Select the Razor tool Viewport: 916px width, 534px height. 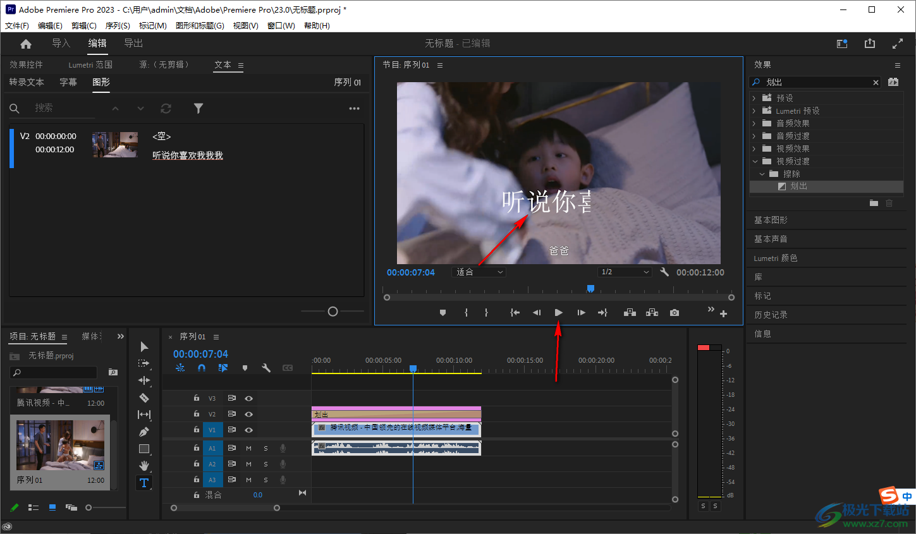click(144, 397)
